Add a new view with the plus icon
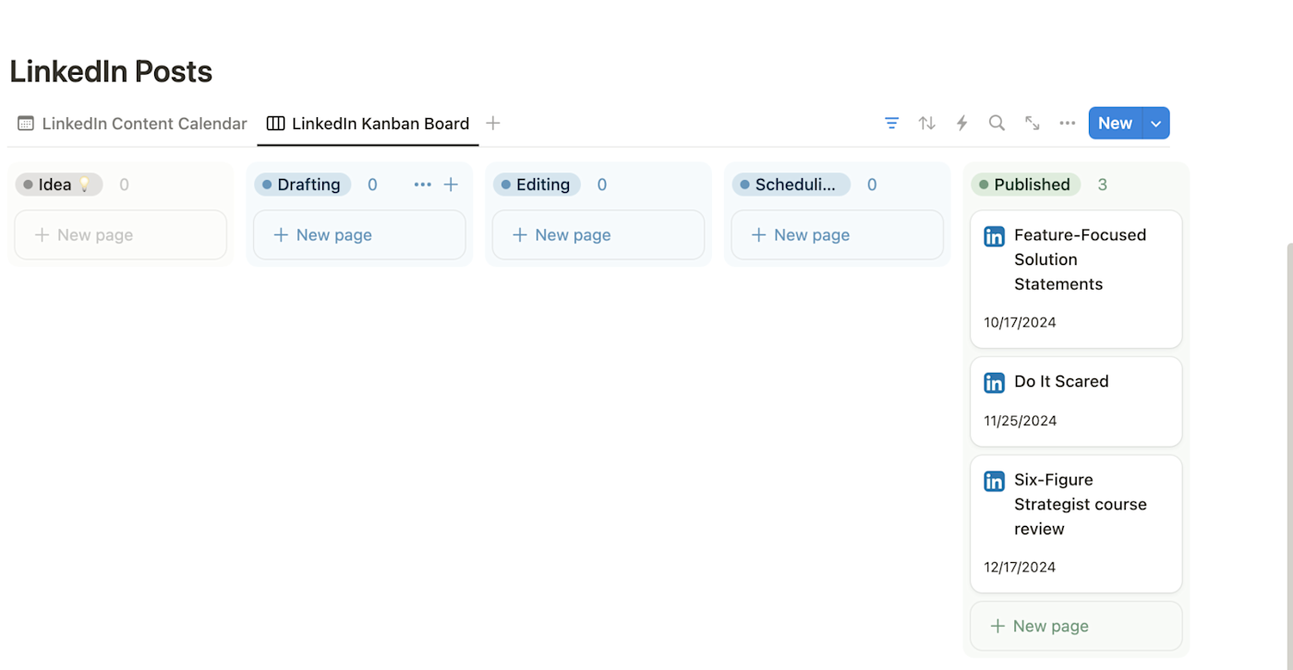 [493, 123]
